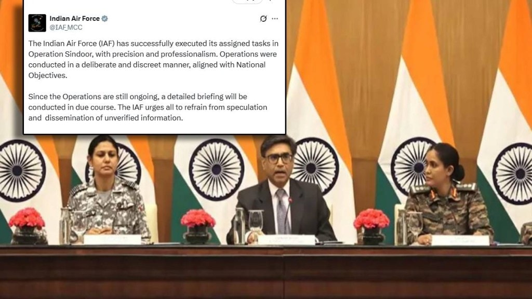Click the Indian Air Force account name
The width and height of the screenshot is (532, 299).
coord(75,19)
